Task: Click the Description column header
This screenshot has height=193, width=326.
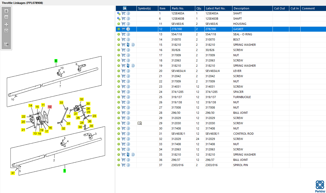Action: pos(252,8)
